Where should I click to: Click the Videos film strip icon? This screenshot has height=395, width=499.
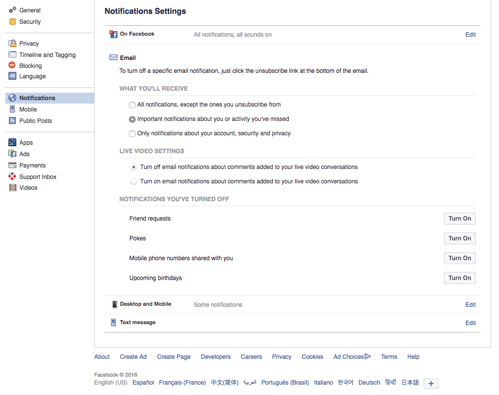(12, 188)
